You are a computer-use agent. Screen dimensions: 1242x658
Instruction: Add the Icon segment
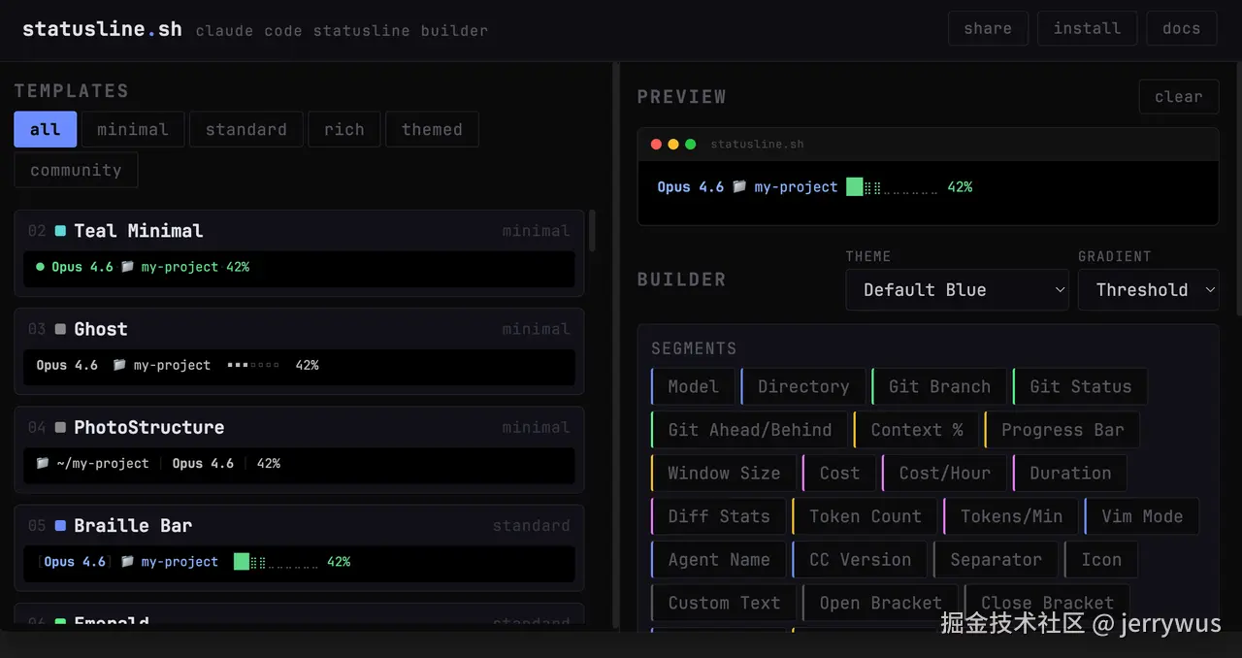tap(1101, 560)
